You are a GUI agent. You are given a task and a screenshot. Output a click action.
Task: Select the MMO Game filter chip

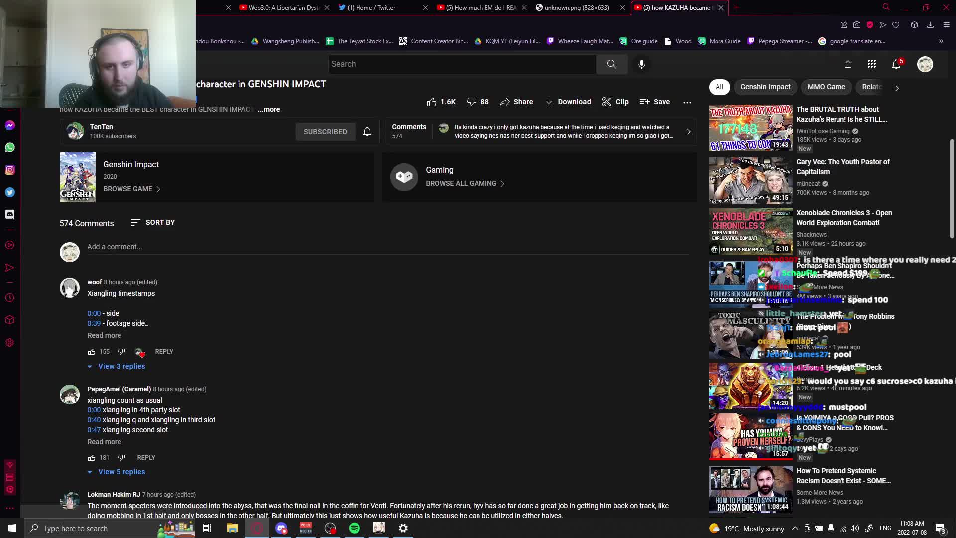click(x=826, y=87)
